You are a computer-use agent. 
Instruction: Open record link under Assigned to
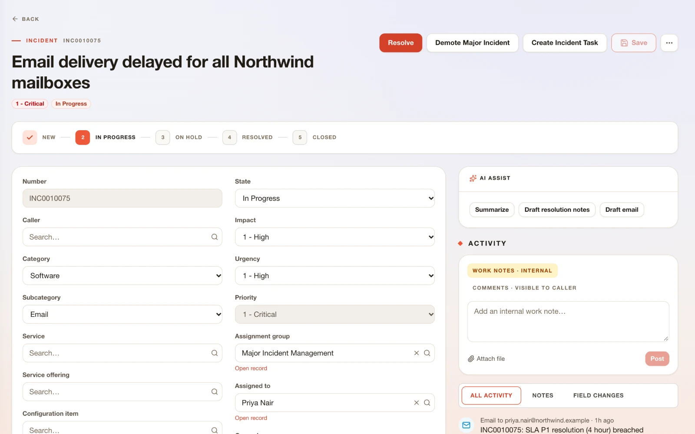pos(251,418)
